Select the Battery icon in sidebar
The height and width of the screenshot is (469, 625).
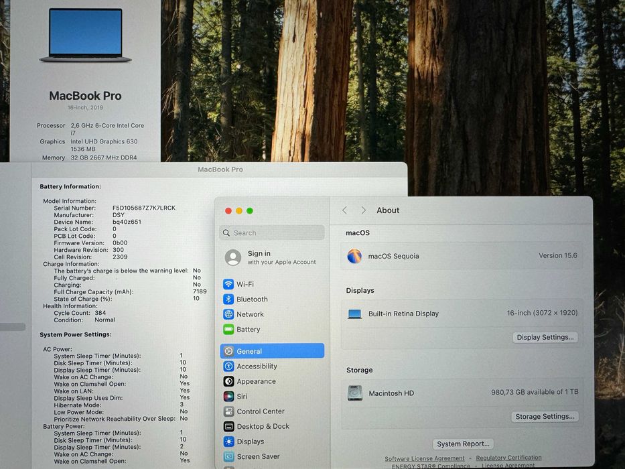[228, 330]
